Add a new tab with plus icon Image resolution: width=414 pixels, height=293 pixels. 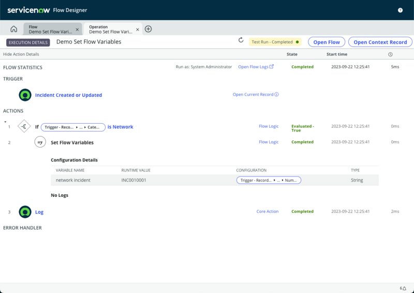coord(149,29)
